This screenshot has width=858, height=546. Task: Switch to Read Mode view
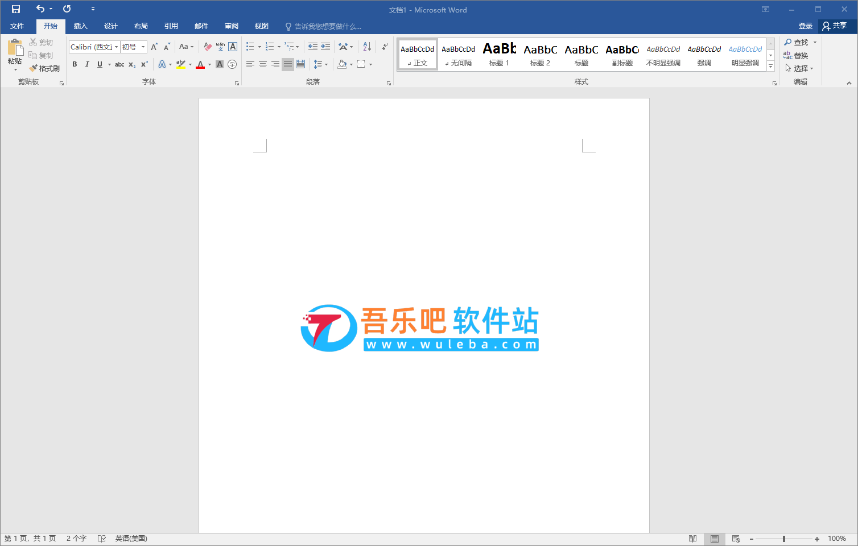click(x=692, y=539)
